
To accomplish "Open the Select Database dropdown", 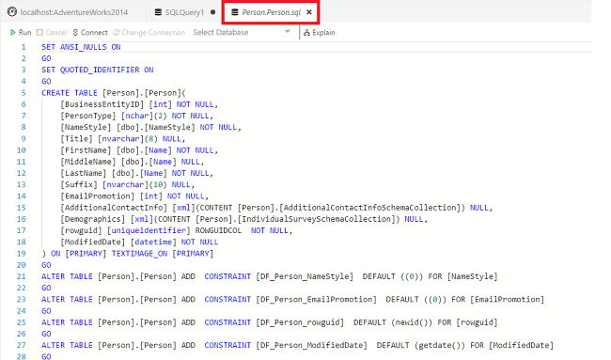I will coord(242,32).
